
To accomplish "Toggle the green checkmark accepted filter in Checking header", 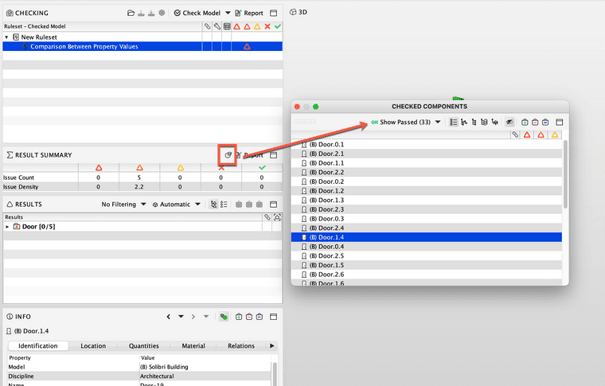I will click(277, 26).
